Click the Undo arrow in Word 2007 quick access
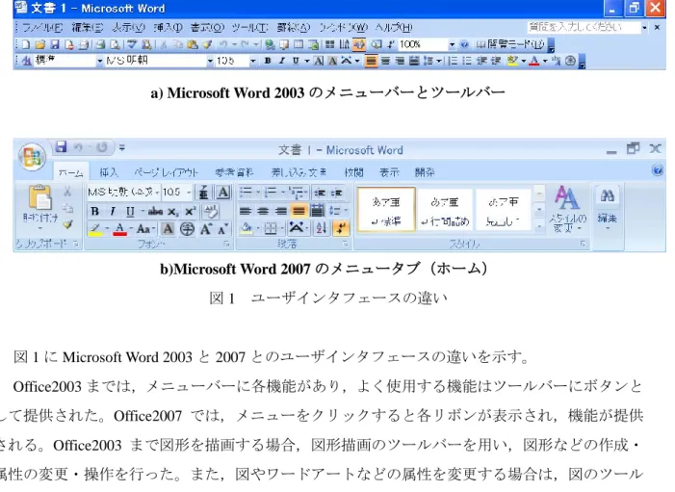This screenshot has height=492, width=675. pos(78,147)
